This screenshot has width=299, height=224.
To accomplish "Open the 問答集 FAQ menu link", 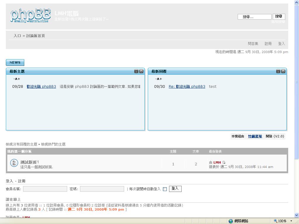I will click(253, 44).
